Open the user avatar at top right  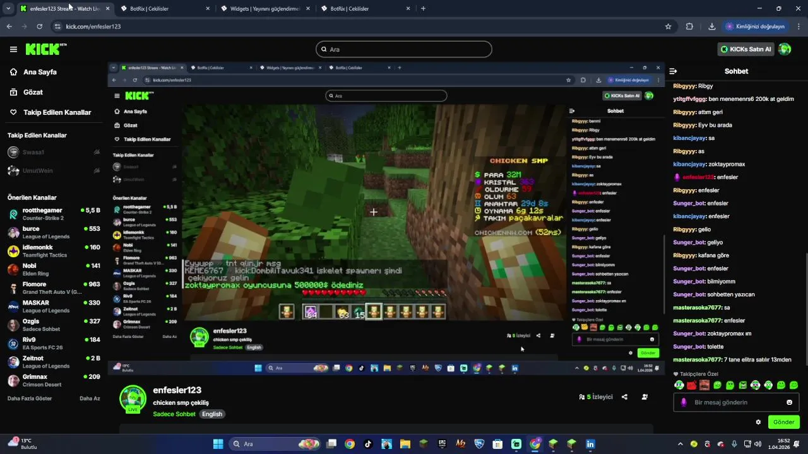coord(785,49)
